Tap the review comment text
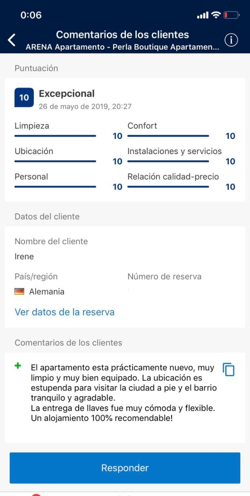This screenshot has height=496, width=250. [124, 393]
